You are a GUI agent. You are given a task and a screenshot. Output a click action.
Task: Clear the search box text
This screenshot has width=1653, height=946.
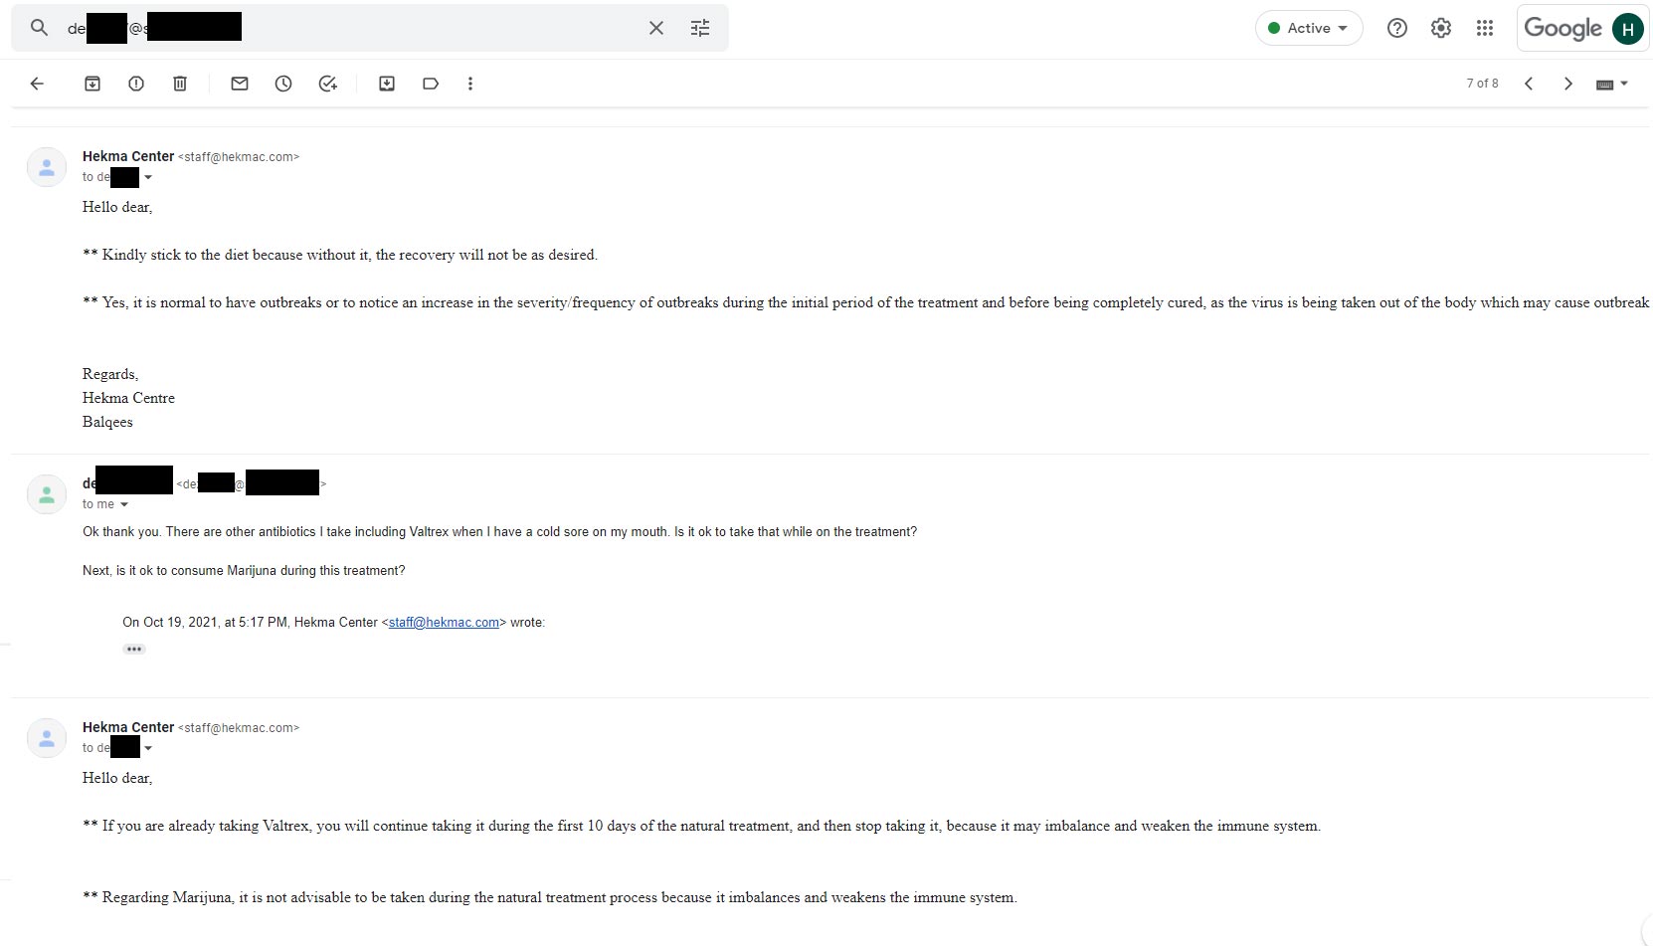click(x=656, y=28)
